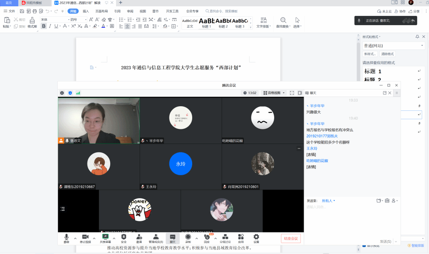
Task: Open meeting Settings (设置) gear icon
Action: (256, 238)
